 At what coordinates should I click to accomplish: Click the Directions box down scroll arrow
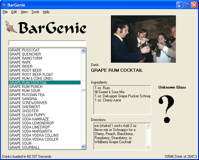148,147
